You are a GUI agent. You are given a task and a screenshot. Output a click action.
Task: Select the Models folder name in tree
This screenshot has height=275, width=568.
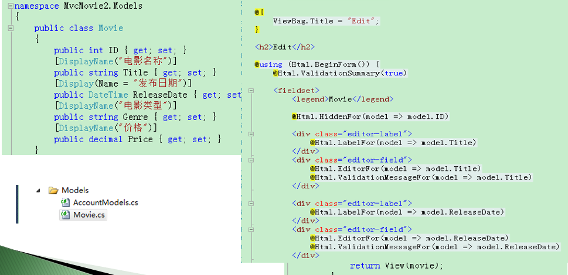coord(75,190)
